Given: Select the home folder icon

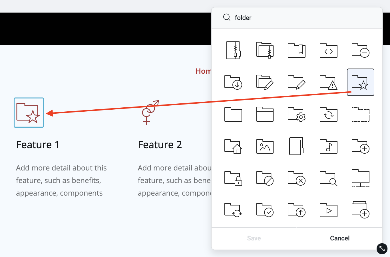Looking at the screenshot, I should [x=233, y=146].
